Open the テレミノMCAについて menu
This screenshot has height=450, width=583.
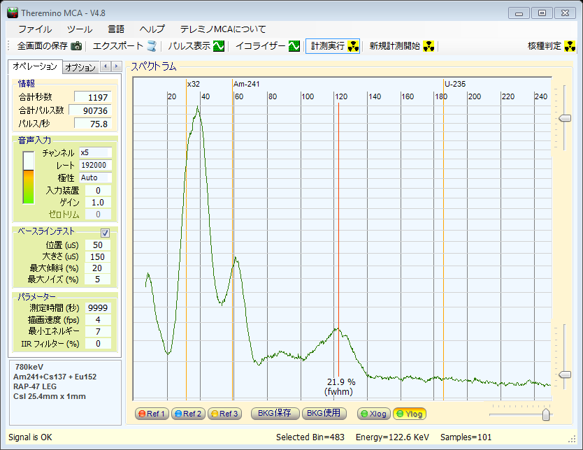point(223,29)
